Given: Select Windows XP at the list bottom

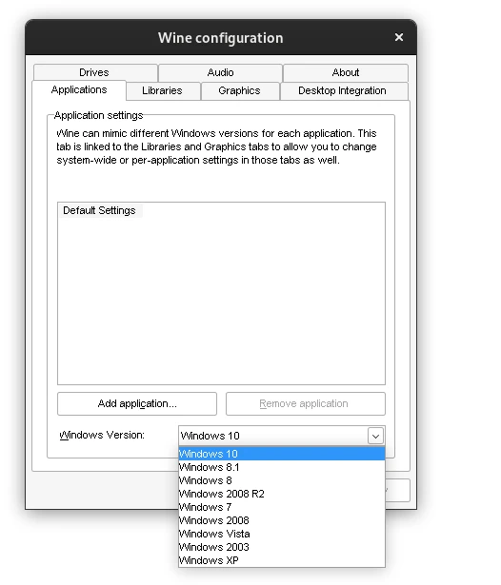Looking at the screenshot, I should [282, 560].
